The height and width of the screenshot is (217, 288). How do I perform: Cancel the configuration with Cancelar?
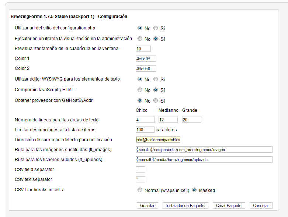261,206
